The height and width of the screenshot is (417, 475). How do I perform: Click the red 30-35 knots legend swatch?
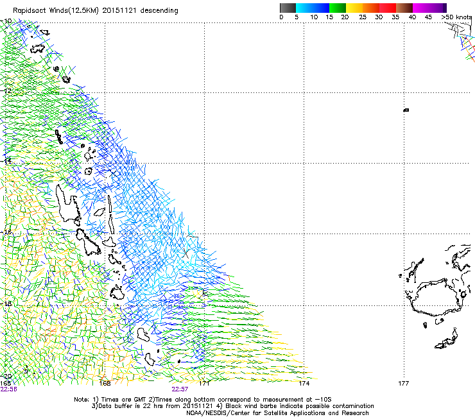pos(388,8)
